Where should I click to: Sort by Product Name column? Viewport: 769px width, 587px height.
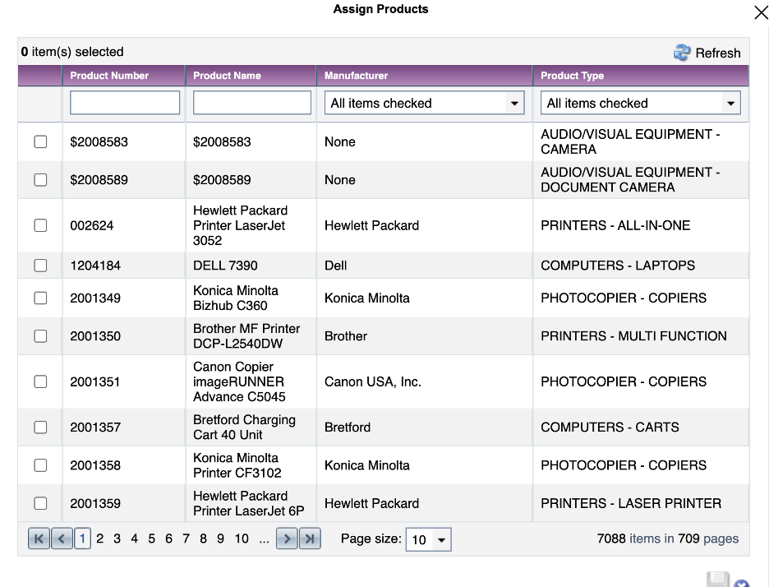tap(227, 76)
